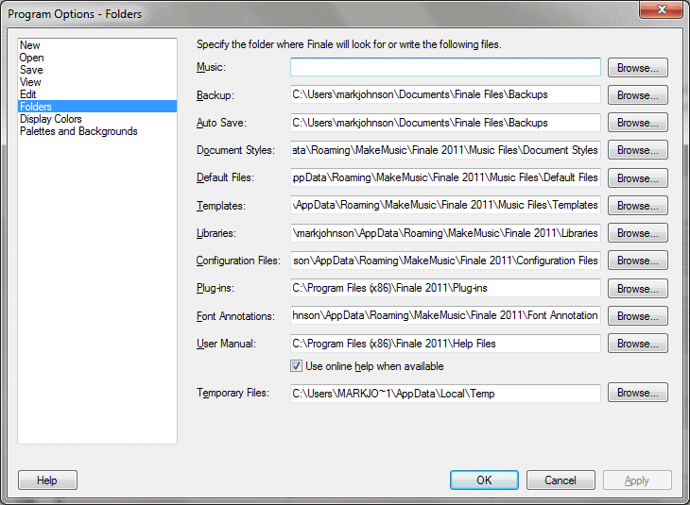Browse for the User Manual folder
Viewport: 690px width, 505px height.
[x=638, y=344]
